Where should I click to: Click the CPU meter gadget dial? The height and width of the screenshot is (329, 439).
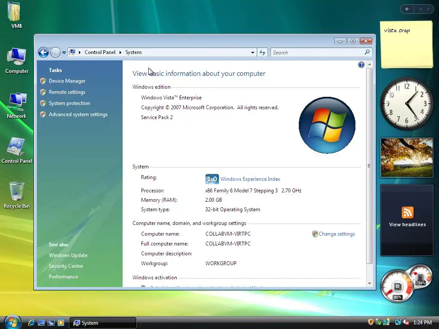pyautogui.click(x=397, y=286)
